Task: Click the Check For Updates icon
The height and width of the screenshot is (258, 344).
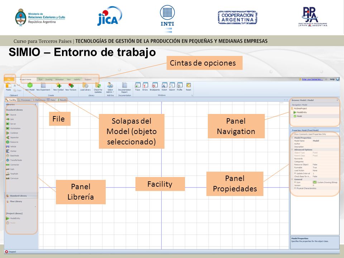Action: [98, 86]
